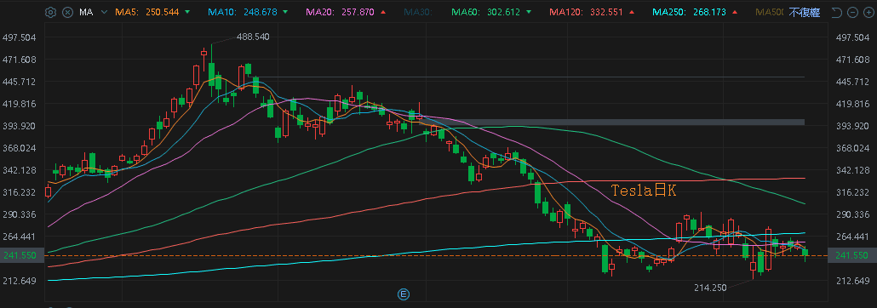
Task: Remove the MA indicator with X icon
Action: point(67,12)
